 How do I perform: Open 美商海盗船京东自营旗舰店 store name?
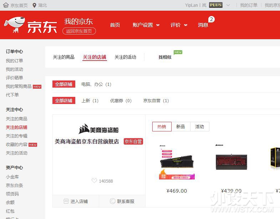click(87, 141)
